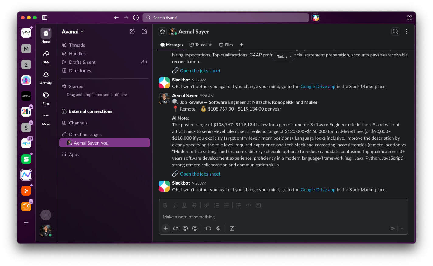Image resolution: width=433 pixels, height=266 pixels.
Task: Open the history clock icon
Action: pos(136,18)
